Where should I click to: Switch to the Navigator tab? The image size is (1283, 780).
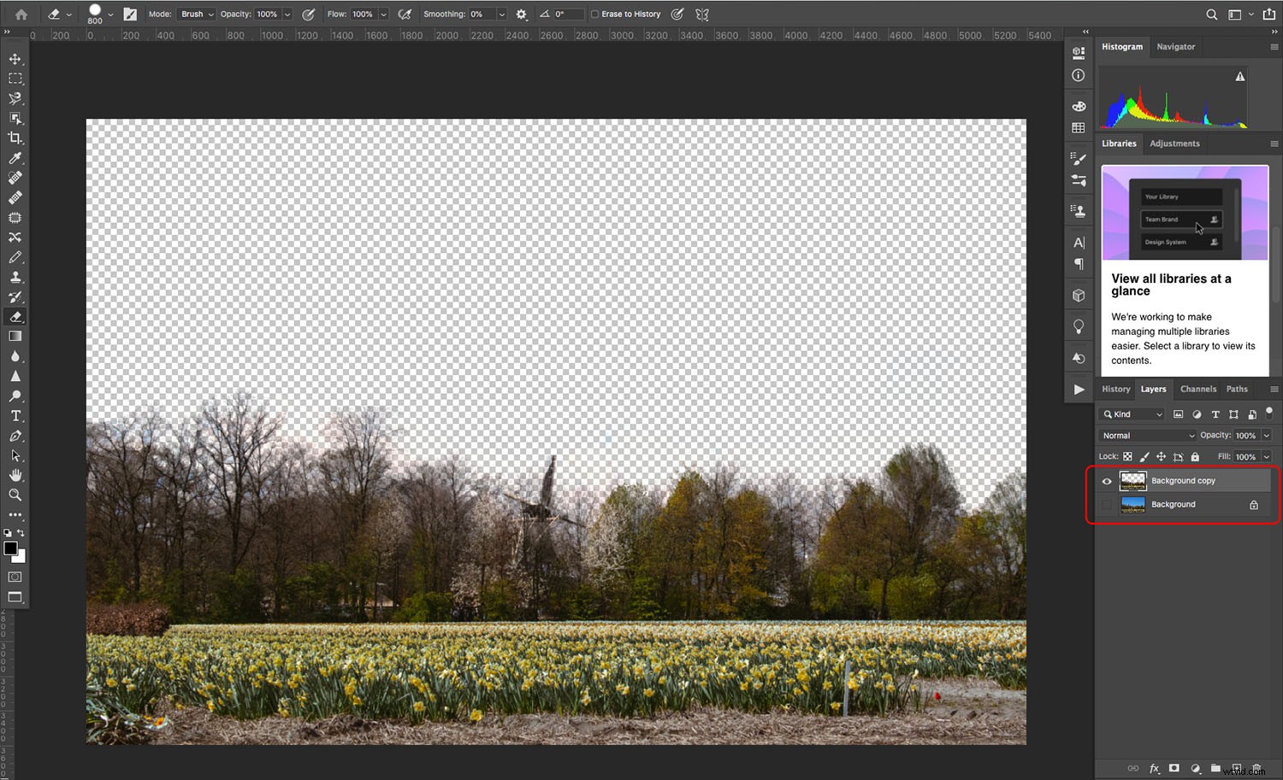click(1175, 47)
